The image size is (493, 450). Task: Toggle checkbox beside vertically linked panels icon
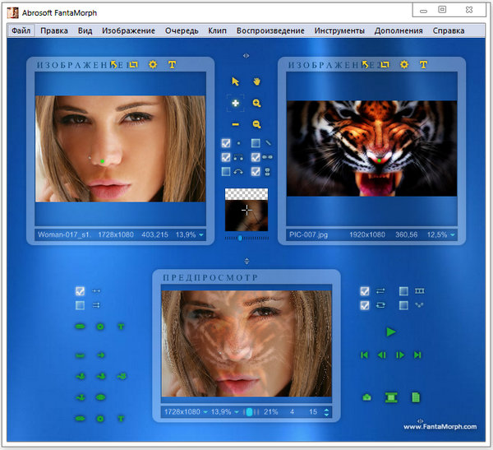coord(256,172)
